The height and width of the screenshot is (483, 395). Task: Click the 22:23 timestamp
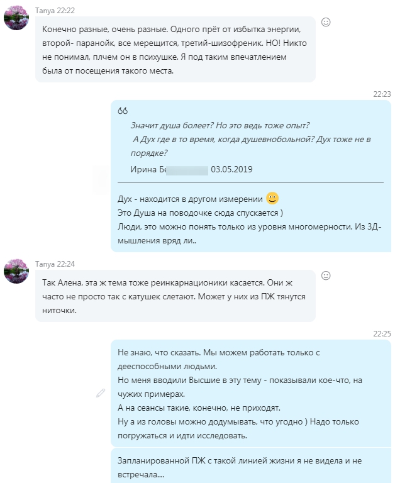pos(382,94)
